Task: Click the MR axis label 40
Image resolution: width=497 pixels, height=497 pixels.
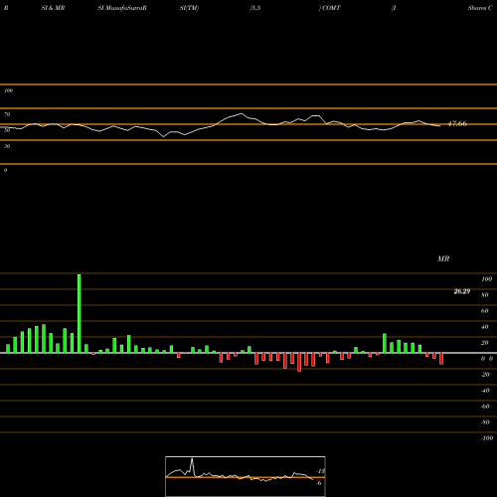Action: coord(485,327)
